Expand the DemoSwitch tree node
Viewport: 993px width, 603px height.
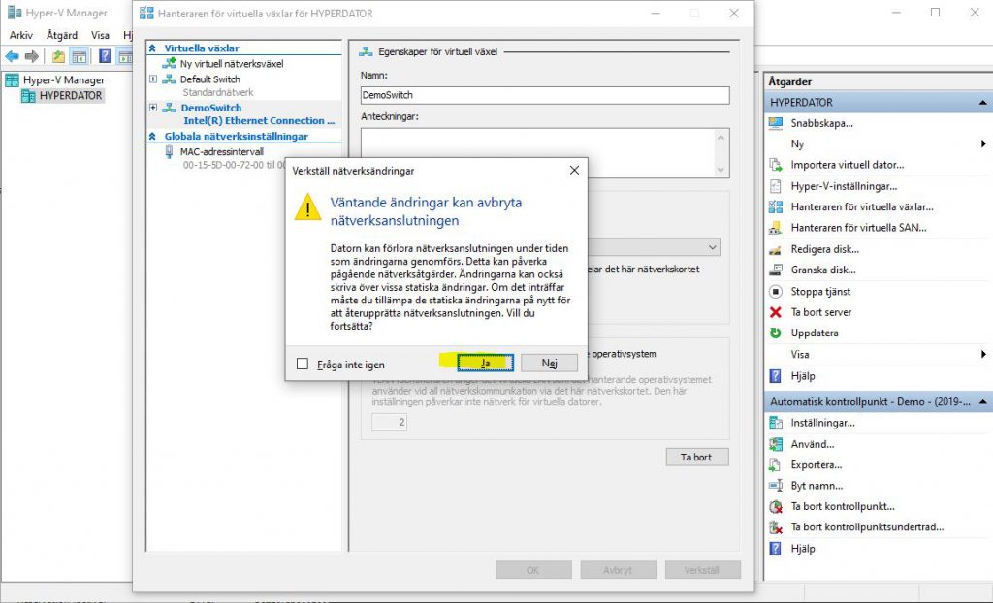tap(152, 108)
